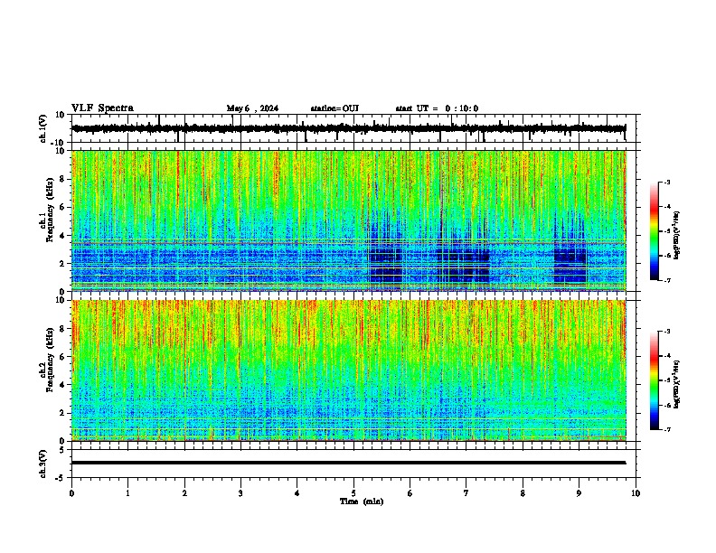Viewport: 716px width, 553px height.
Task: Click the ch.2 colorbar log(PSD) unit label
Action: click(x=677, y=384)
